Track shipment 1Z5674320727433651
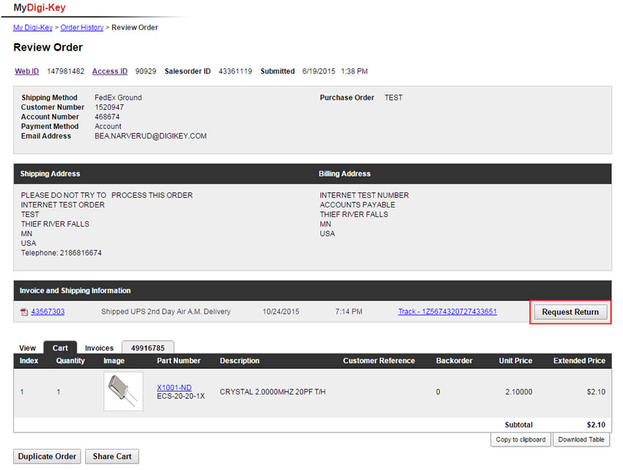 pos(447,312)
